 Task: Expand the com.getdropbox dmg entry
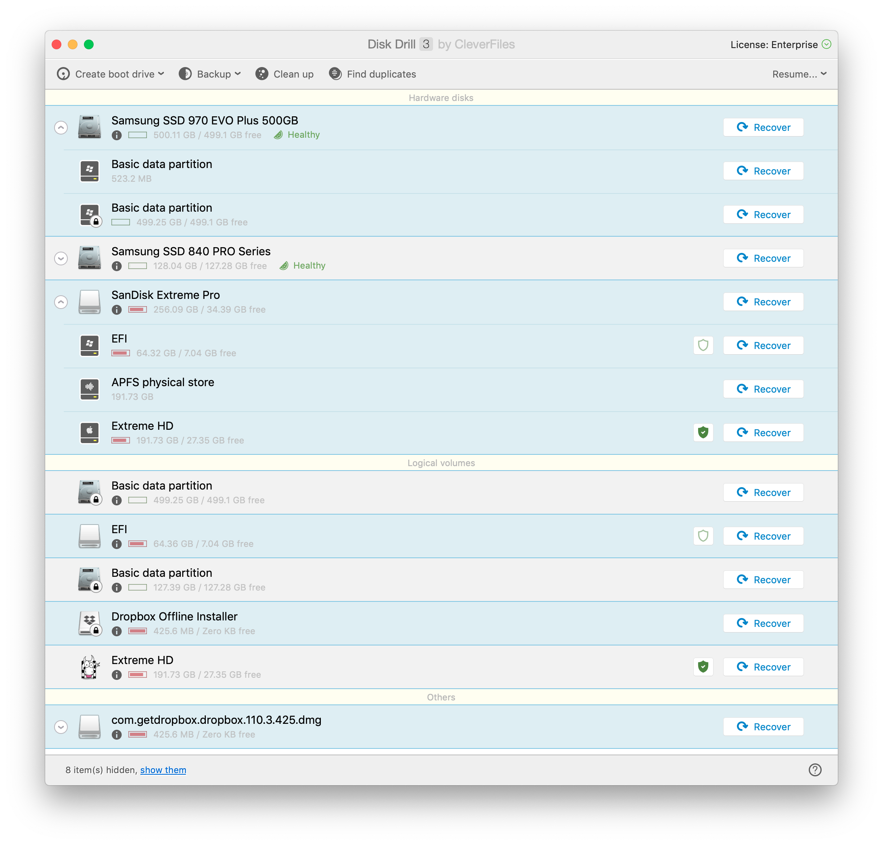(61, 727)
